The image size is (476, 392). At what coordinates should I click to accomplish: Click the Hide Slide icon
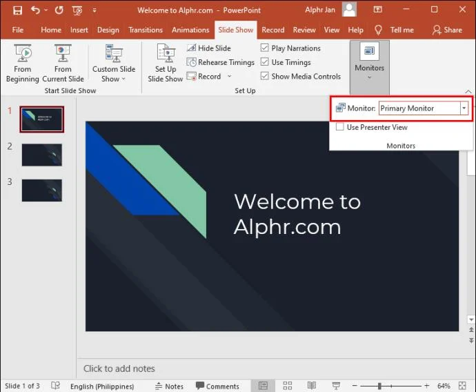(x=191, y=48)
